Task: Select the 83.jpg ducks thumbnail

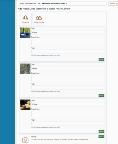Action: coord(25,33)
